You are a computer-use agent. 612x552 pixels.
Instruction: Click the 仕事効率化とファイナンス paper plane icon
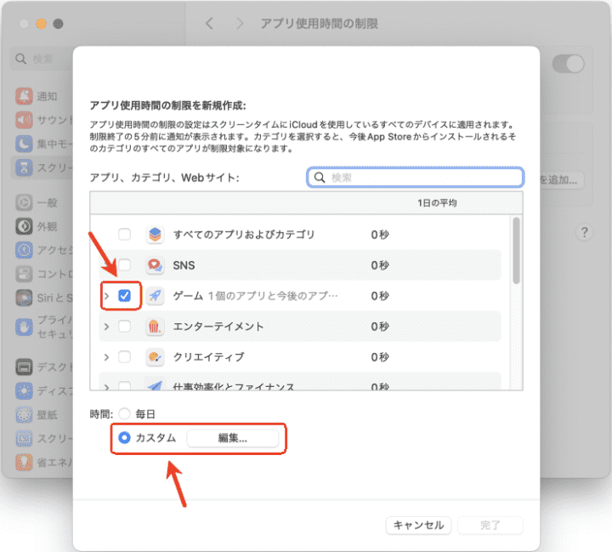pos(155,387)
